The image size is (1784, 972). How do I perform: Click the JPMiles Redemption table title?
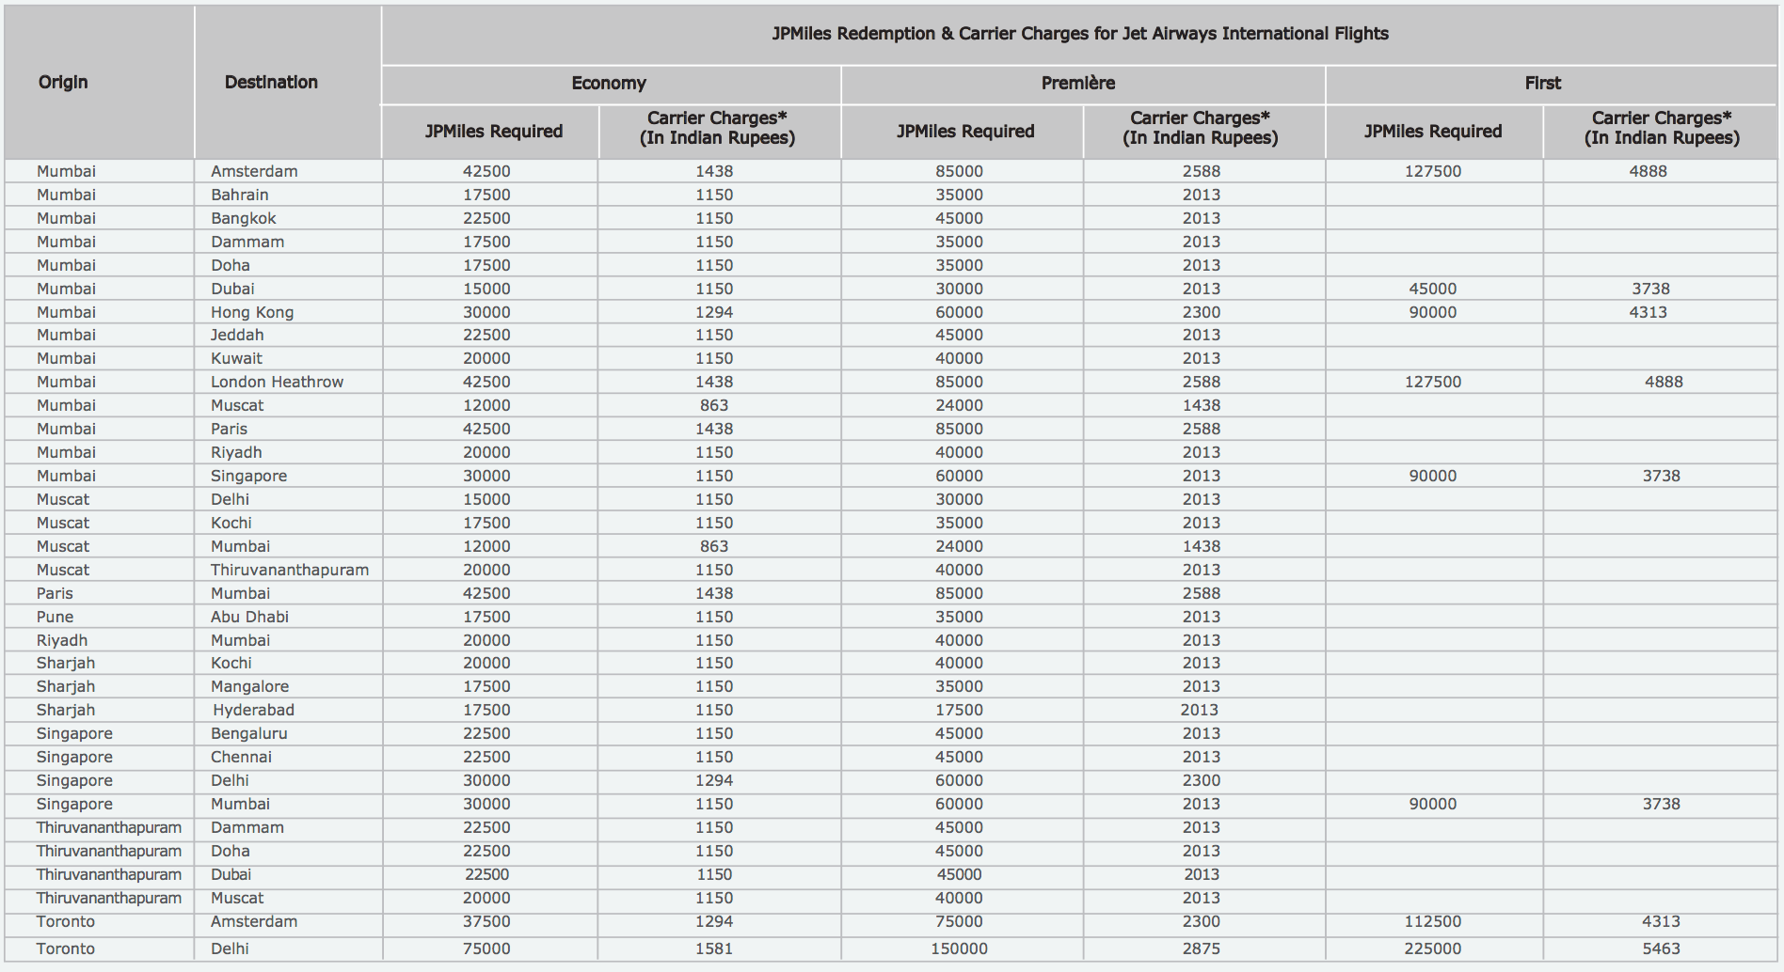coord(1079,34)
